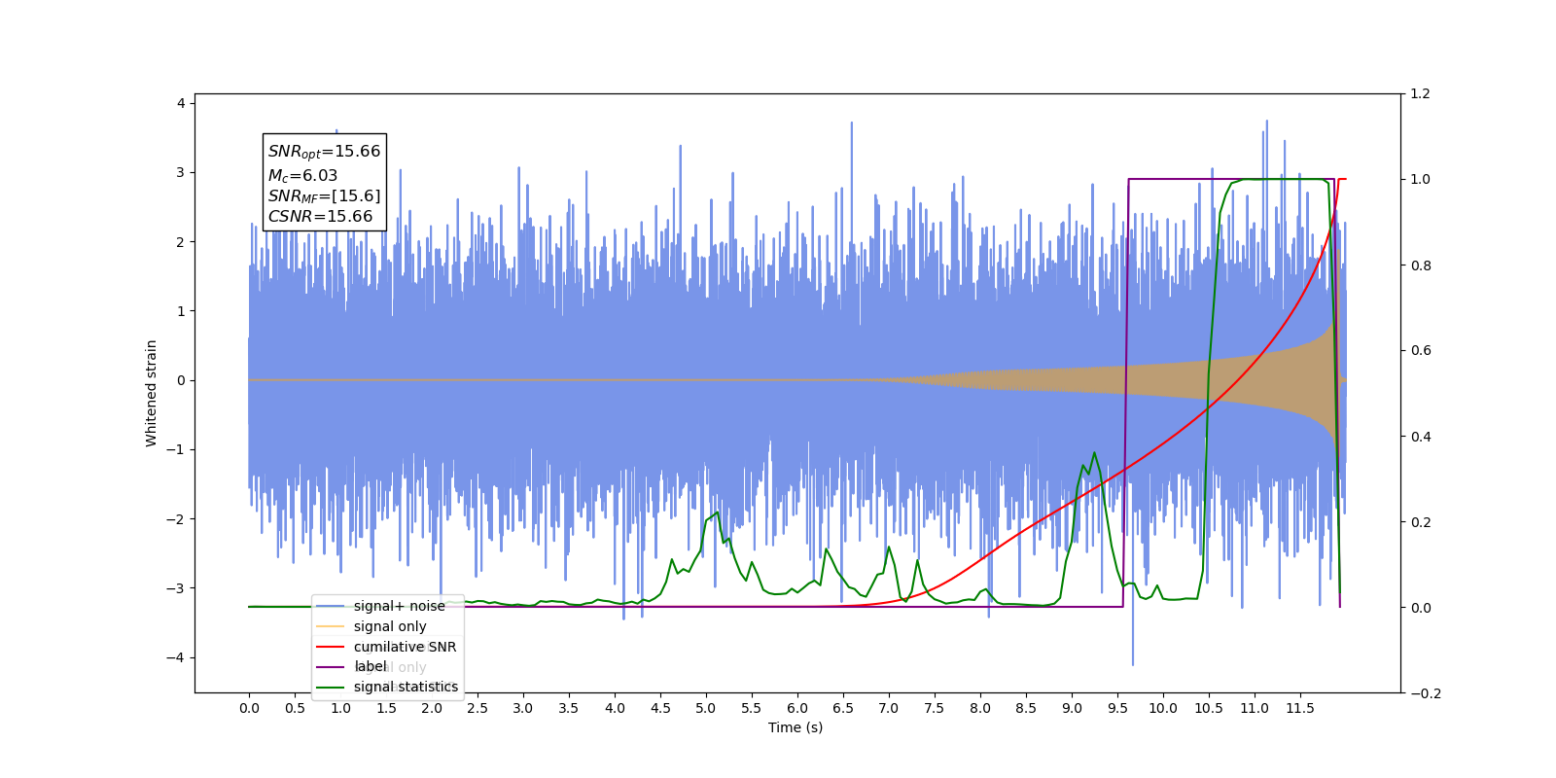
Task: Click the x-axis tick label 0.0
Action: 249,708
